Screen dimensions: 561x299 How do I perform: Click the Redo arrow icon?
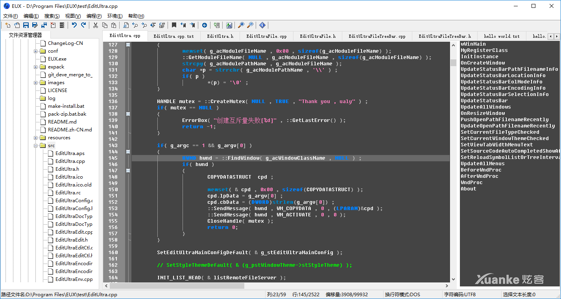(x=83, y=25)
